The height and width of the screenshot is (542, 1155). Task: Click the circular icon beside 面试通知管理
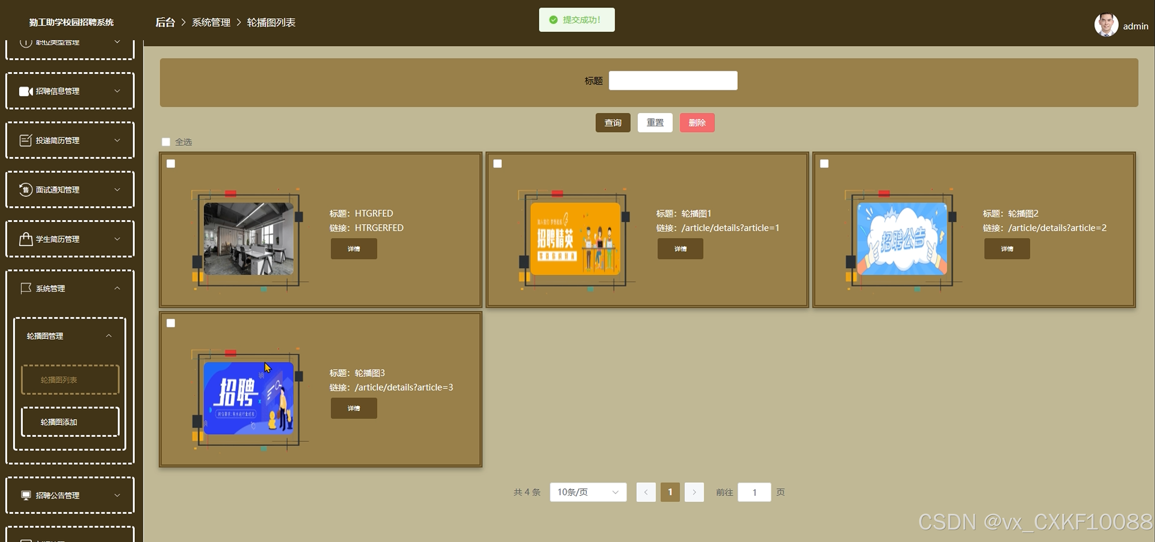pyautogui.click(x=26, y=190)
